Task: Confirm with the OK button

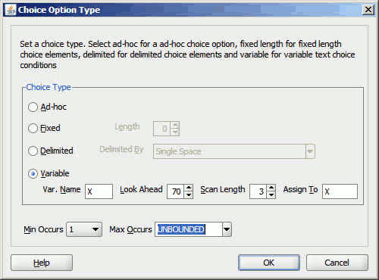Action: [269, 263]
